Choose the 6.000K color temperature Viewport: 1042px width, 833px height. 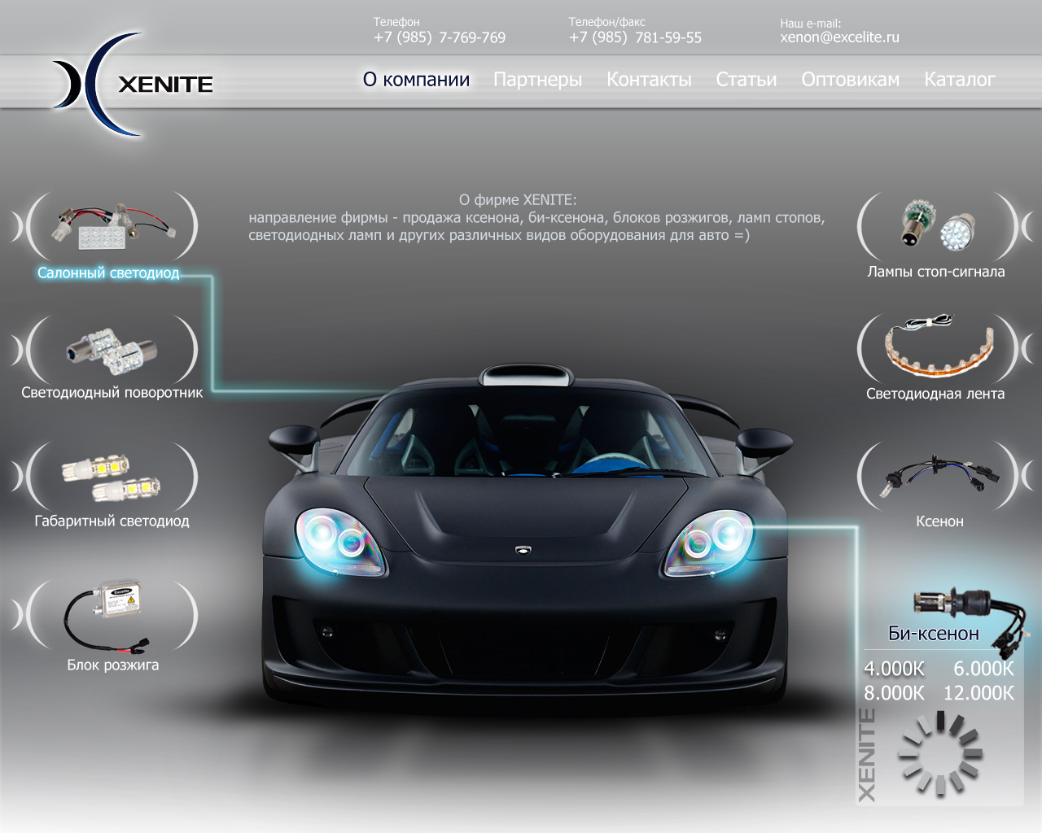click(983, 669)
